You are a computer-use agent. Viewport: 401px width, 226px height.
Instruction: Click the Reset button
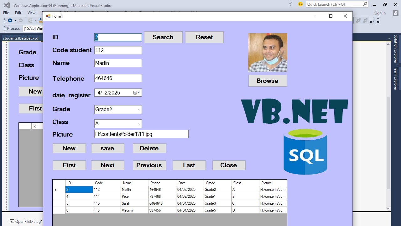click(x=204, y=37)
